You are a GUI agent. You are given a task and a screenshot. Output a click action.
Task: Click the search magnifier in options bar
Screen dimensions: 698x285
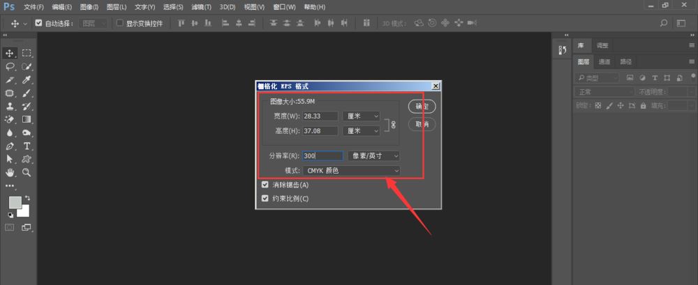(x=664, y=23)
